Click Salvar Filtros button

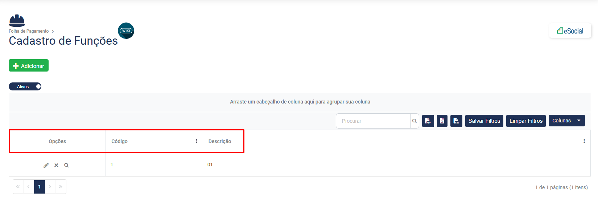[484, 121]
